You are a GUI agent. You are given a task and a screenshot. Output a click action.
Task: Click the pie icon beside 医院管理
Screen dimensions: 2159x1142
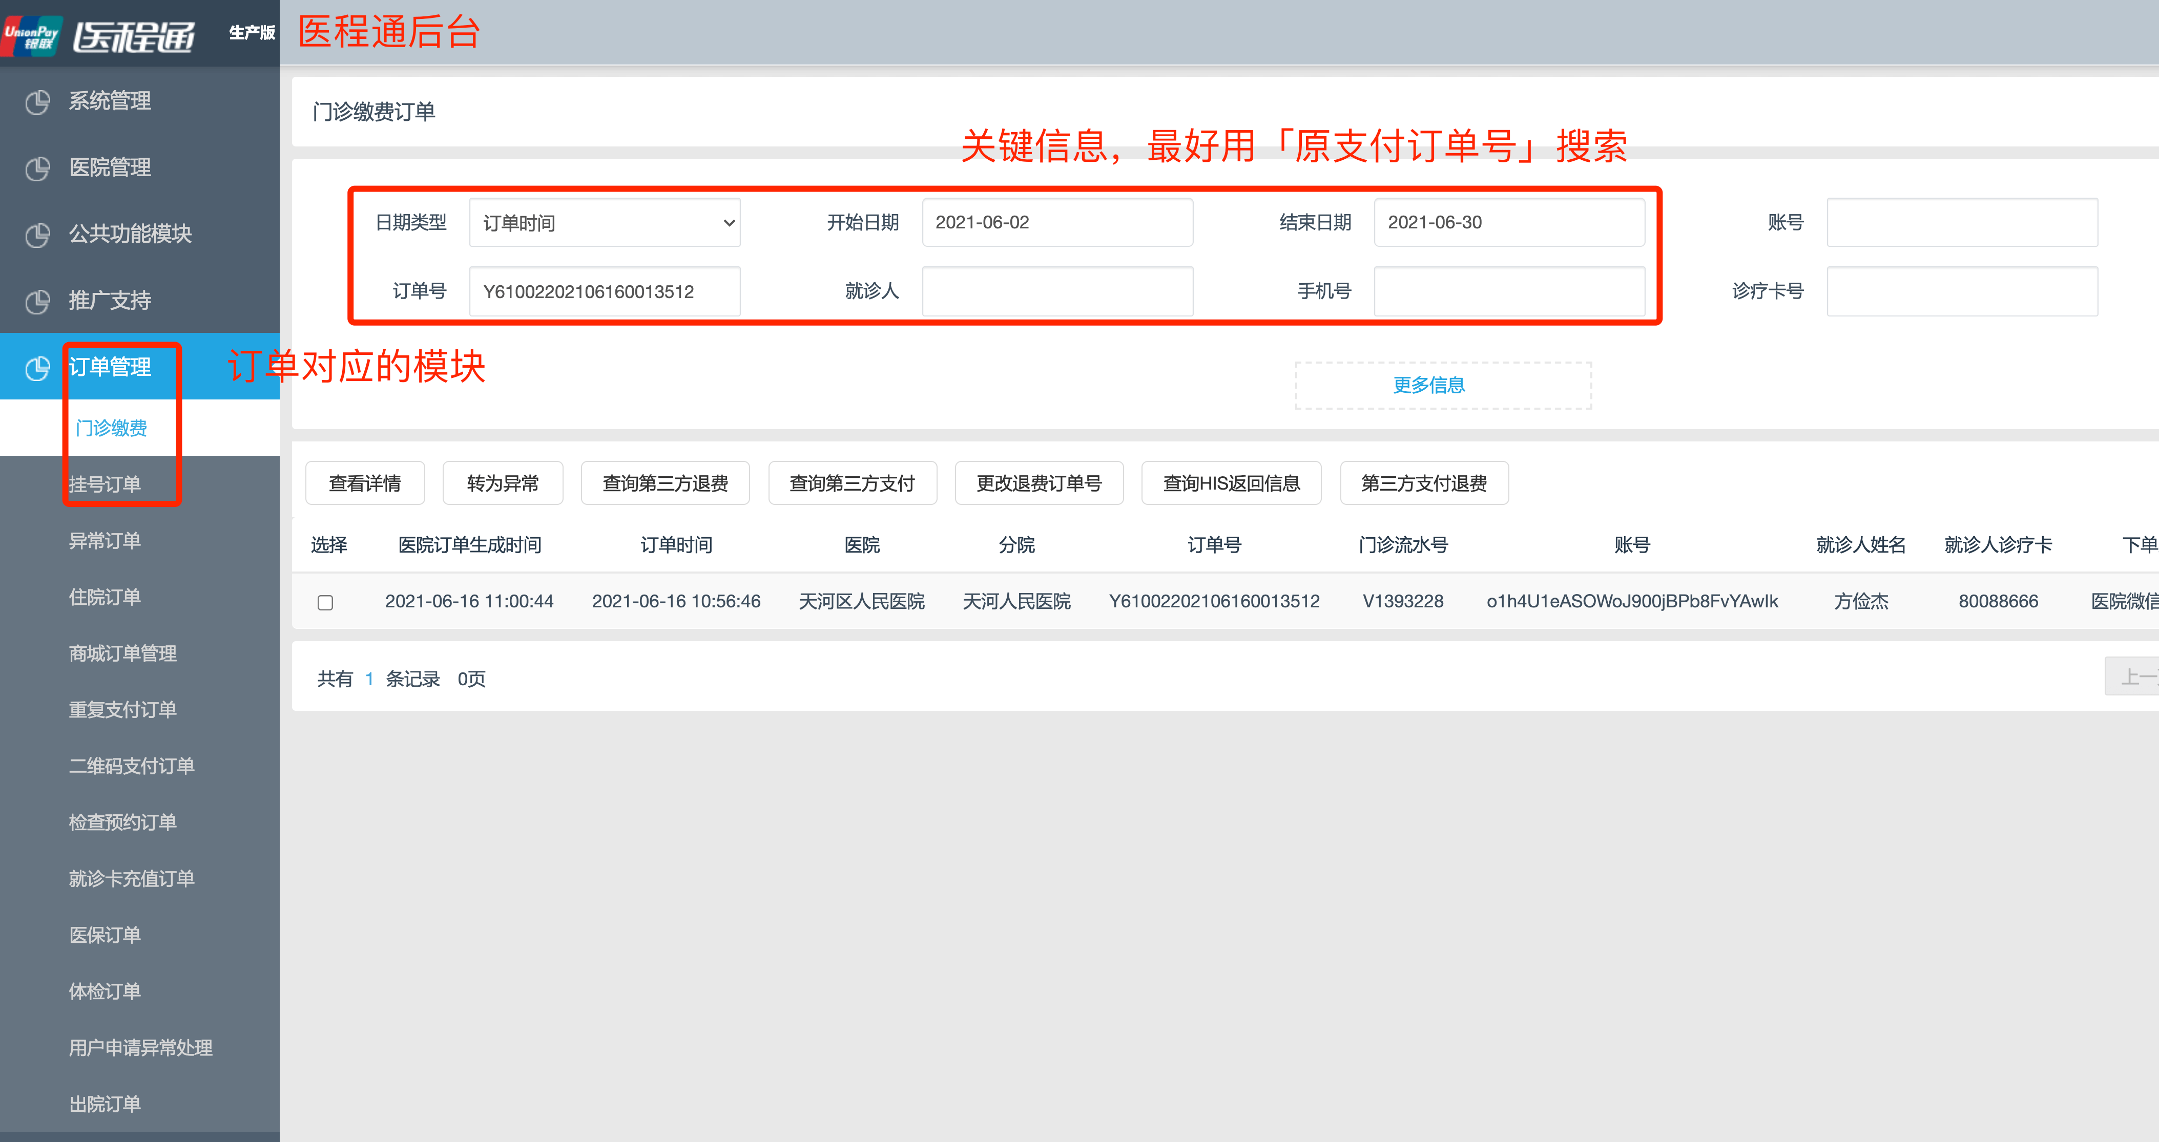[37, 167]
